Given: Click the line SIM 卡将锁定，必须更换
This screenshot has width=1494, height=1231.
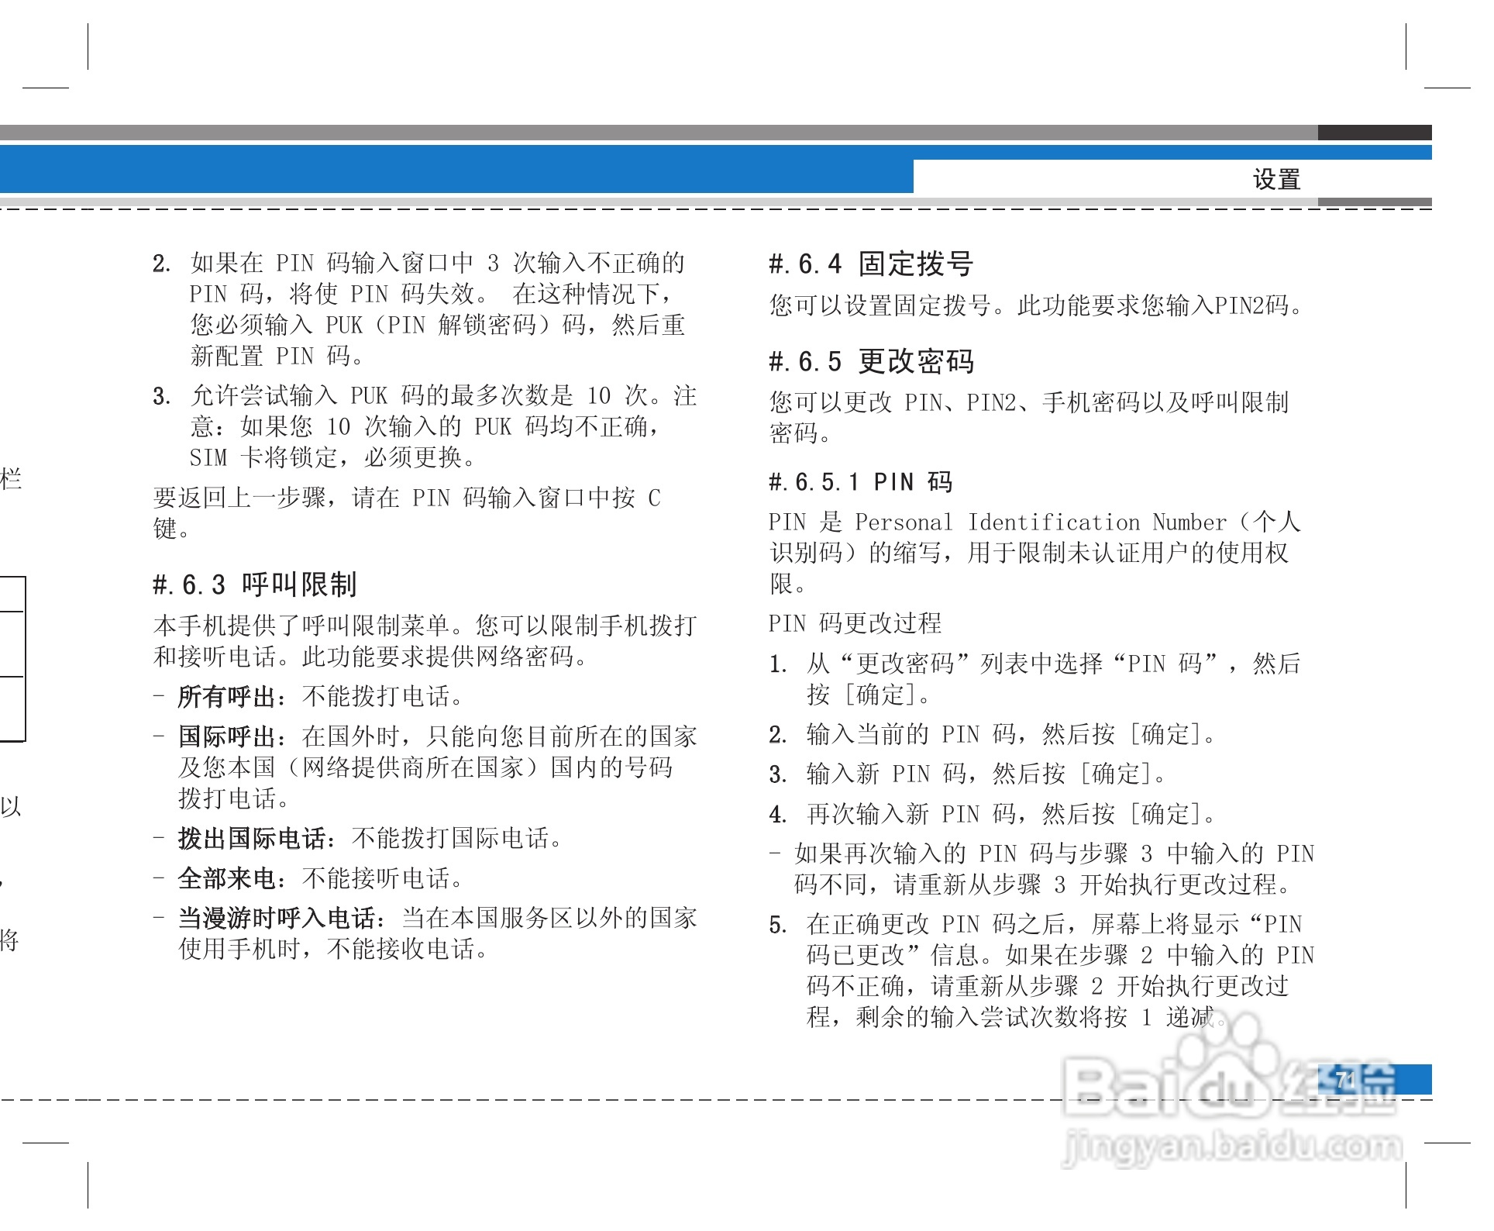Looking at the screenshot, I should point(333,457).
